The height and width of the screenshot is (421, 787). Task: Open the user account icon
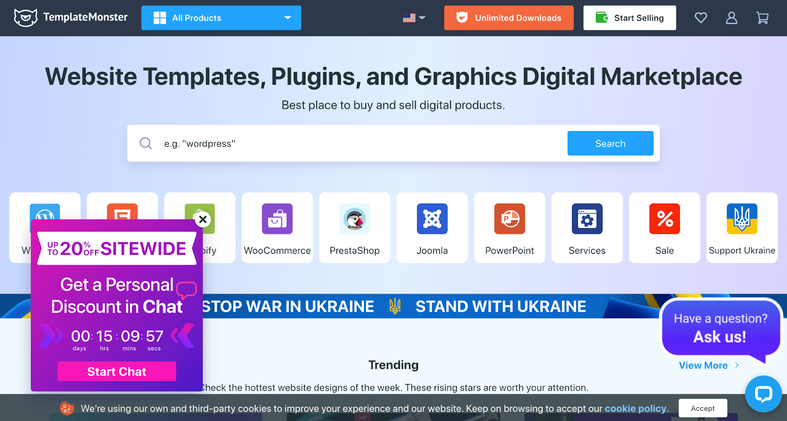pyautogui.click(x=731, y=18)
